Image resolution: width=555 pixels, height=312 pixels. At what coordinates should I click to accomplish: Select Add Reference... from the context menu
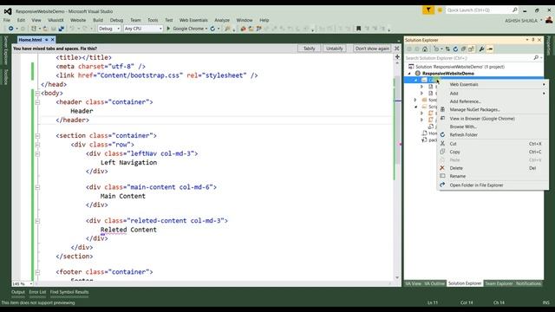coord(493,101)
